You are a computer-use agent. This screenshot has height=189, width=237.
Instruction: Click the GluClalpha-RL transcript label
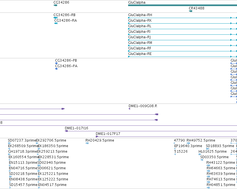(x=140, y=26)
